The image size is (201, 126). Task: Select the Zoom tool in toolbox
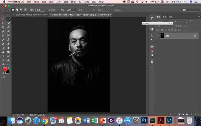coord(3,64)
